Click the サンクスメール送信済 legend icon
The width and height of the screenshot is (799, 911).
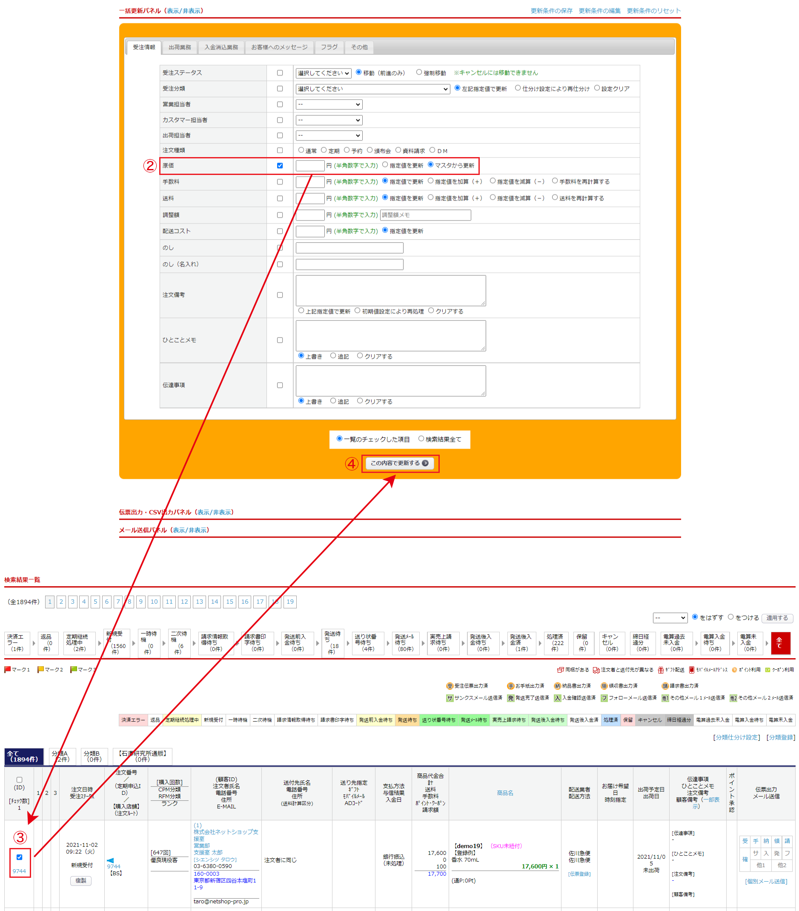click(x=450, y=698)
